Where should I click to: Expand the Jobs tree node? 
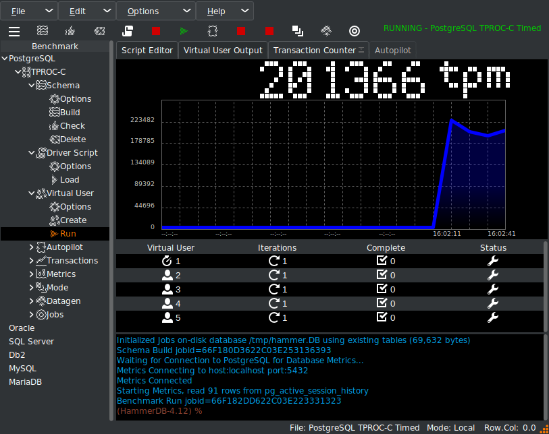click(x=32, y=315)
